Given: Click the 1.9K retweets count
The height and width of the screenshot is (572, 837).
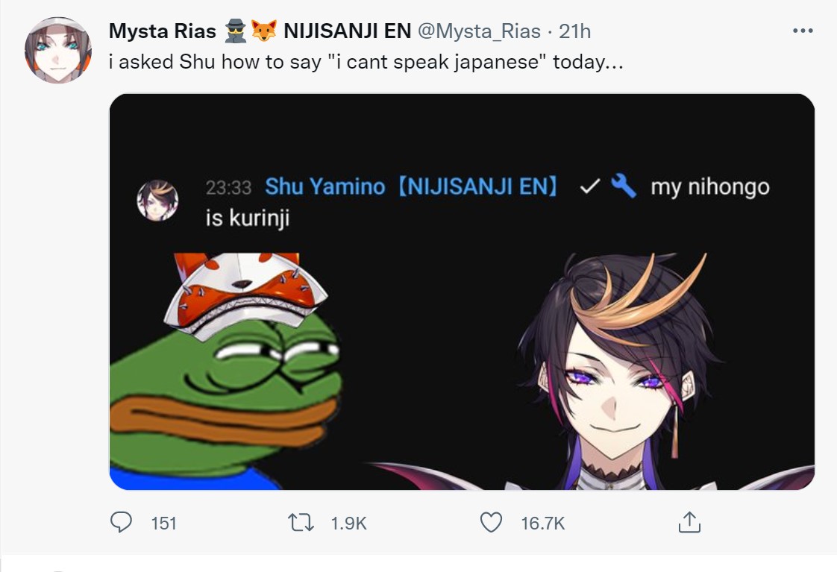Looking at the screenshot, I should pos(348,523).
